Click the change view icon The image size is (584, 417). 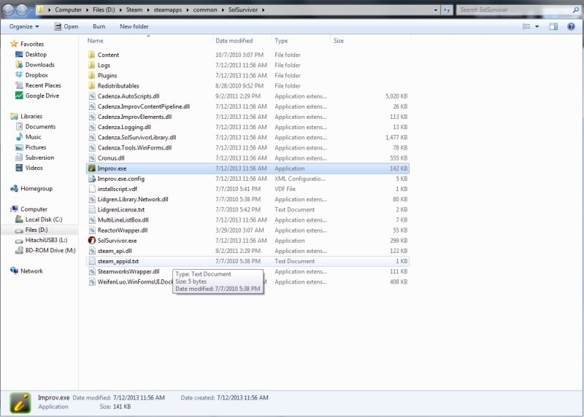pos(526,26)
